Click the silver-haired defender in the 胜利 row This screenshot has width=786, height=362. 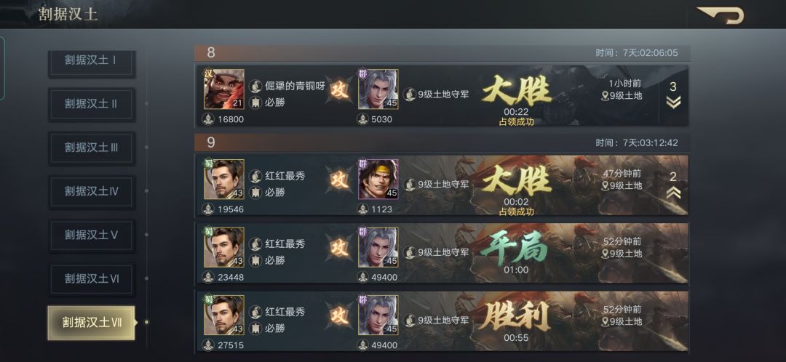378,315
